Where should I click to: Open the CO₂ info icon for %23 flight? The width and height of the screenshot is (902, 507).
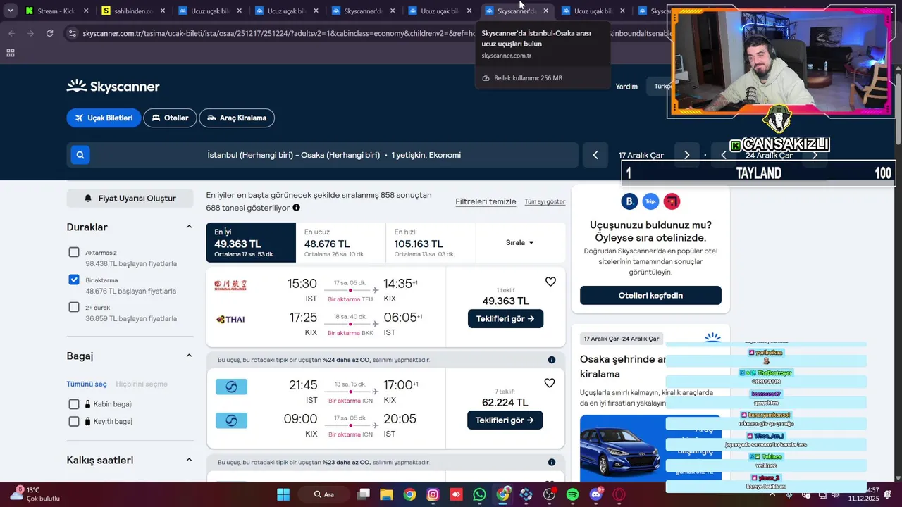point(552,463)
